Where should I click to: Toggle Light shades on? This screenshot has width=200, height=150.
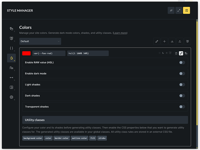[182, 85]
